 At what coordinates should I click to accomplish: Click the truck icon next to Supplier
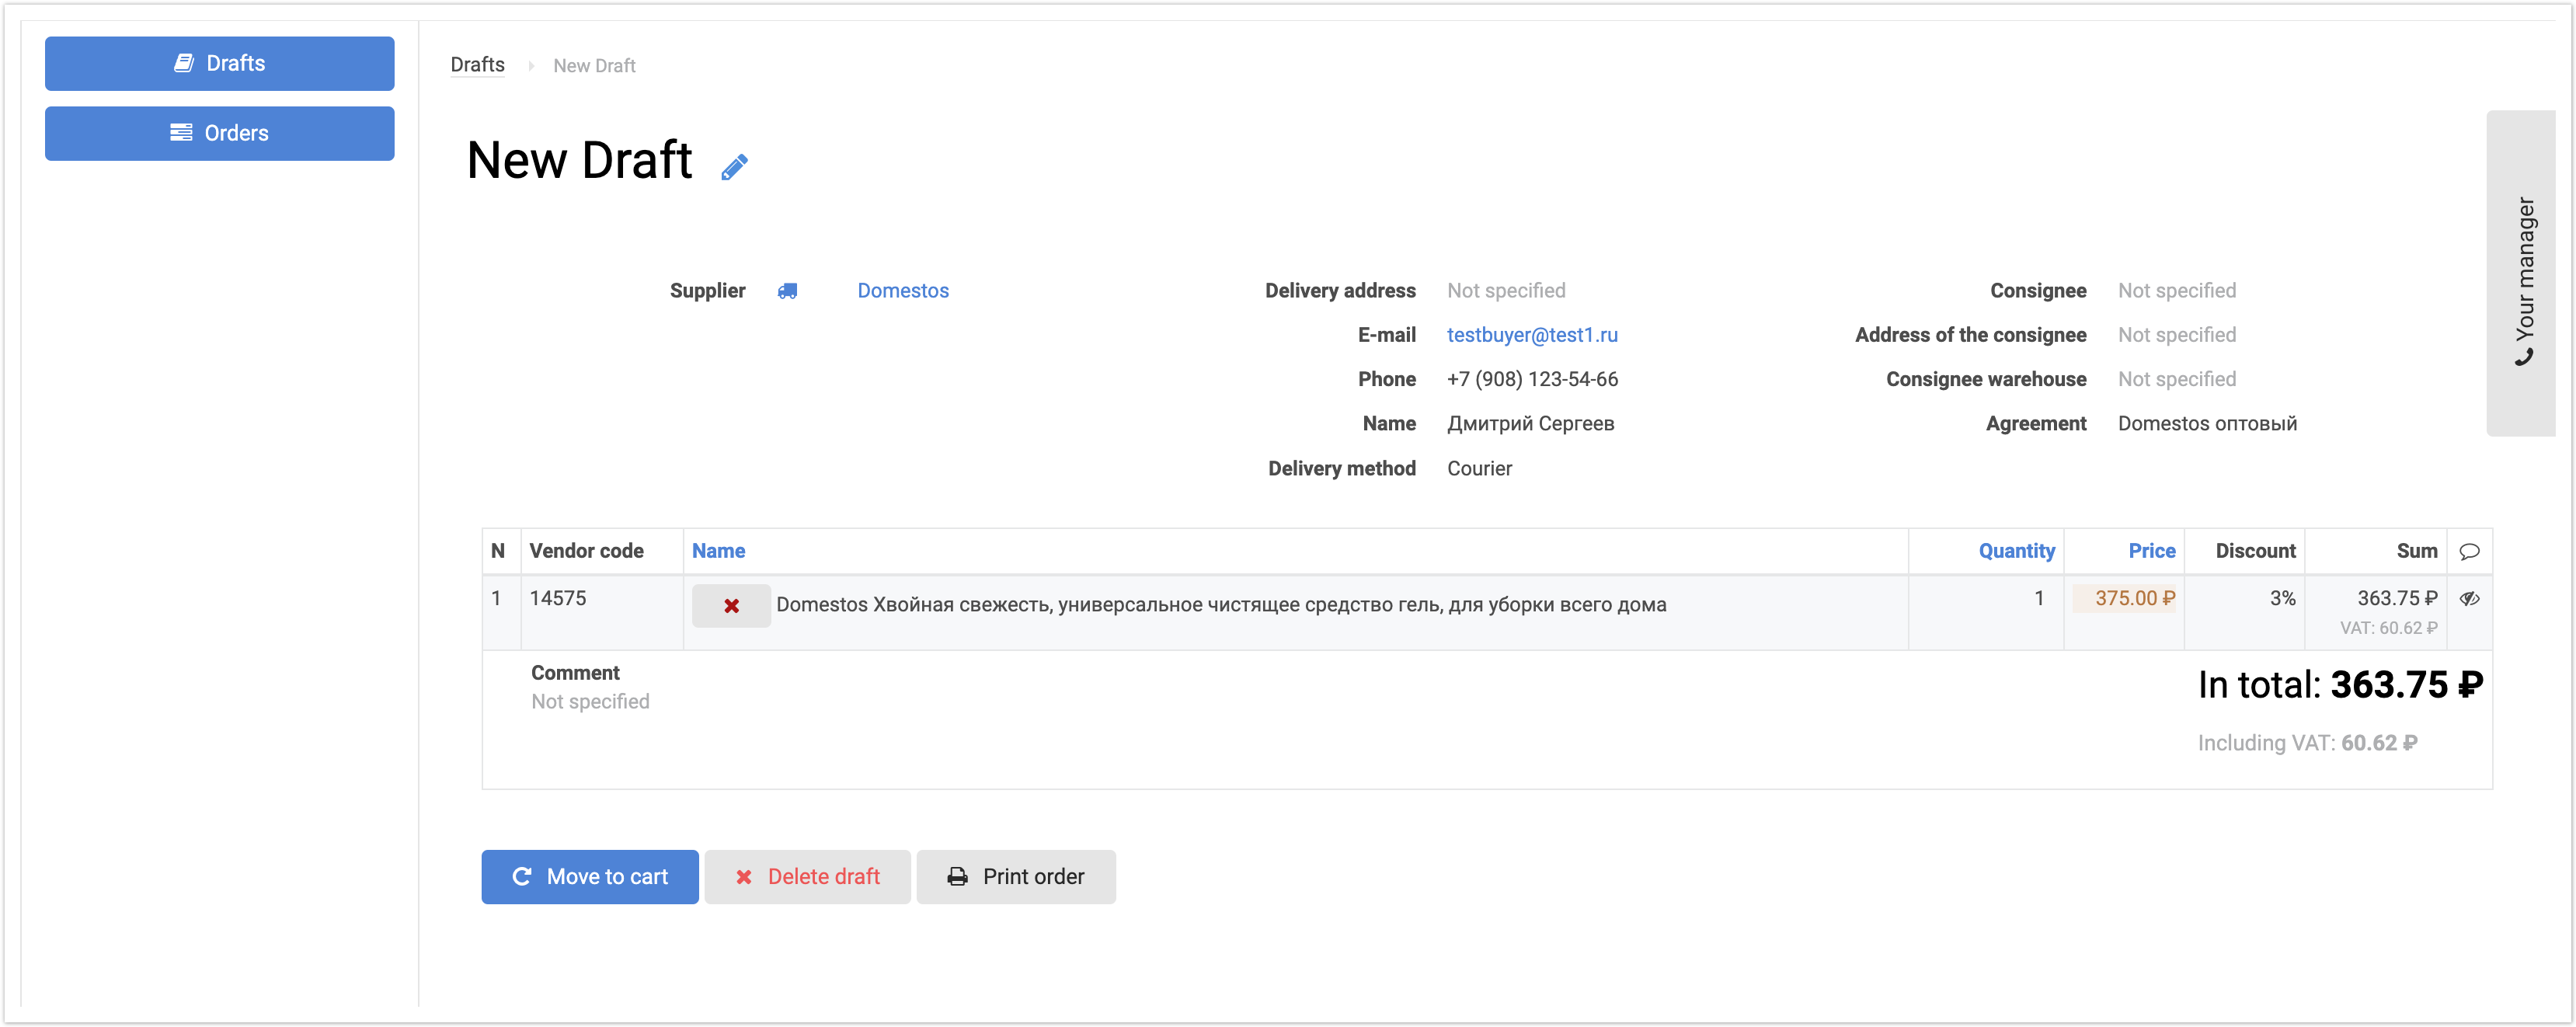point(788,291)
